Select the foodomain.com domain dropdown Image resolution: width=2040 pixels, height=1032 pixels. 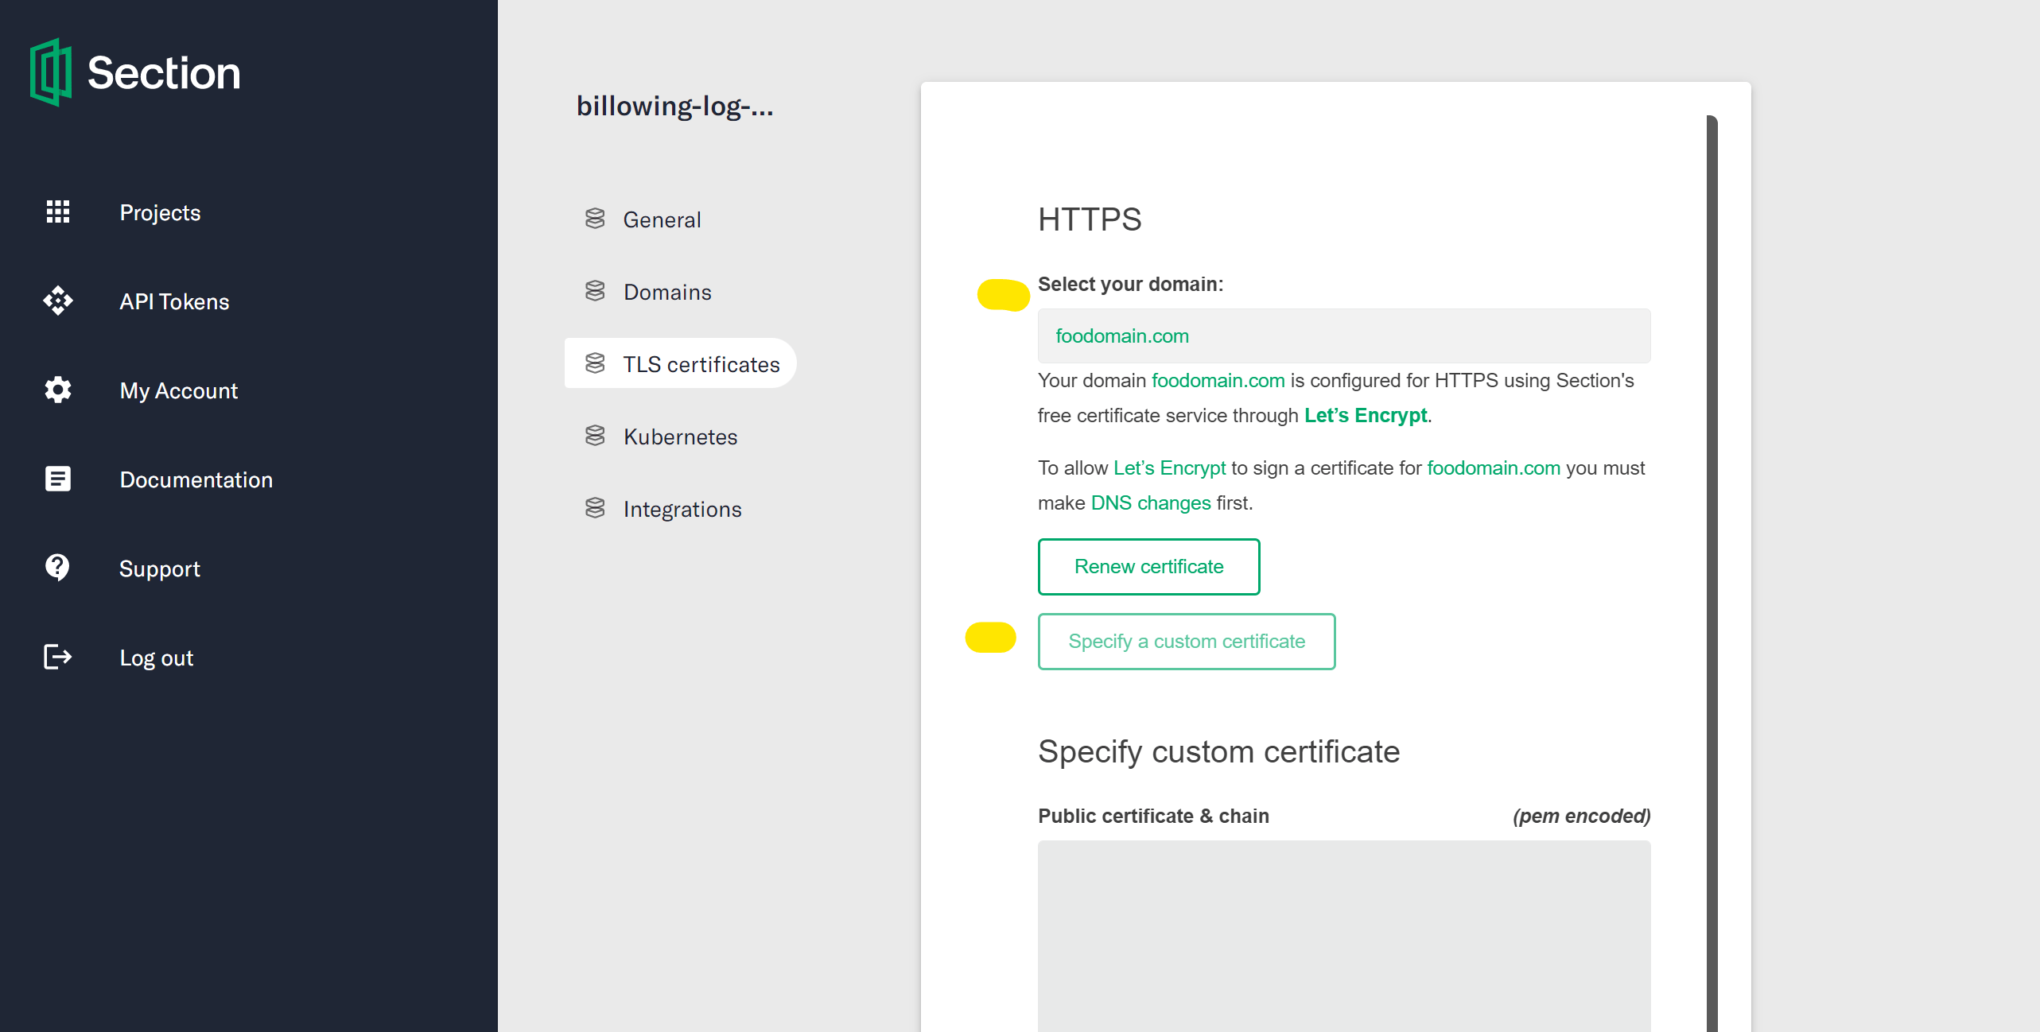pos(1344,336)
